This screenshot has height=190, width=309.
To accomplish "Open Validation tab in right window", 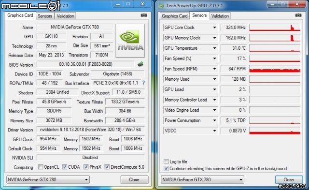I will [x=220, y=16].
